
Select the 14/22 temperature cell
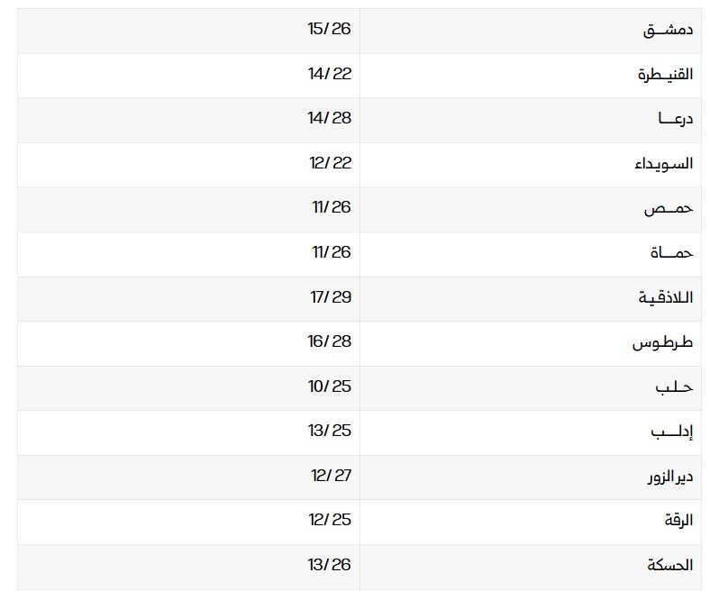(329, 74)
